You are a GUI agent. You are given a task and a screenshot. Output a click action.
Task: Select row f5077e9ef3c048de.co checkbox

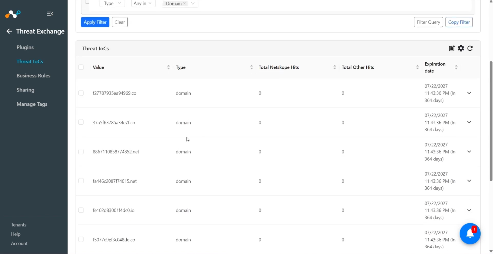pos(81,240)
